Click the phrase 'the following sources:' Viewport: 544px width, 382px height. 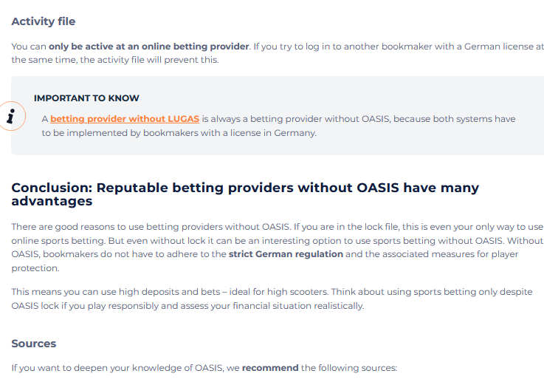tap(349, 368)
